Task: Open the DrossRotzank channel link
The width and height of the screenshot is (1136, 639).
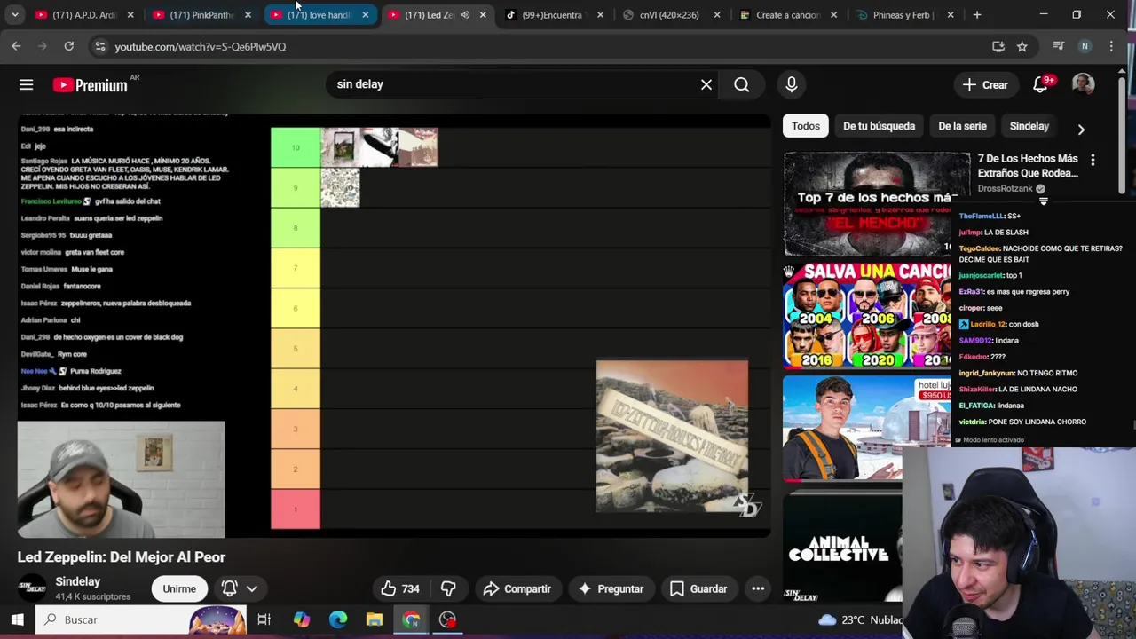Action: 1005,189
